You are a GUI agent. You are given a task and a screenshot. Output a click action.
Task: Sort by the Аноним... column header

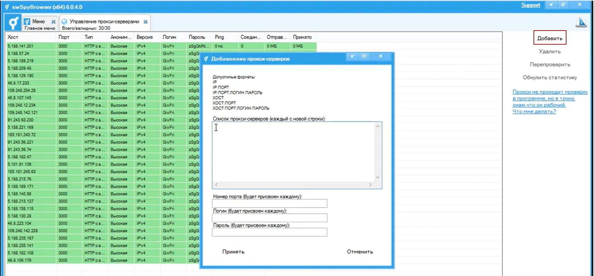121,37
